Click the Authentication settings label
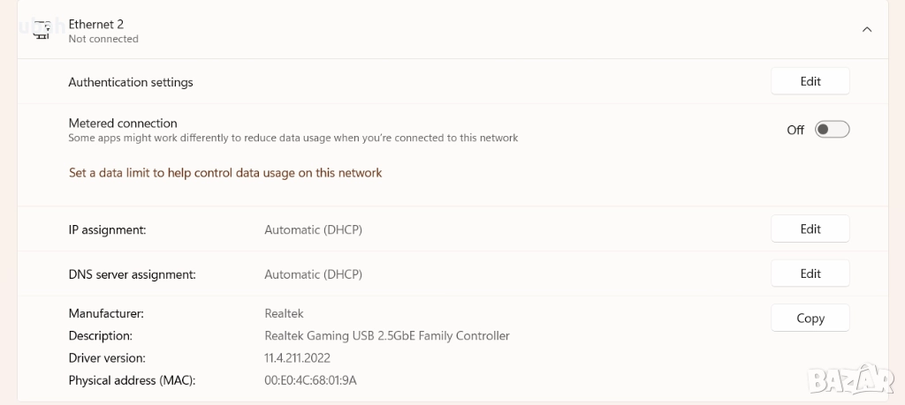Image resolution: width=905 pixels, height=405 pixels. tap(131, 82)
